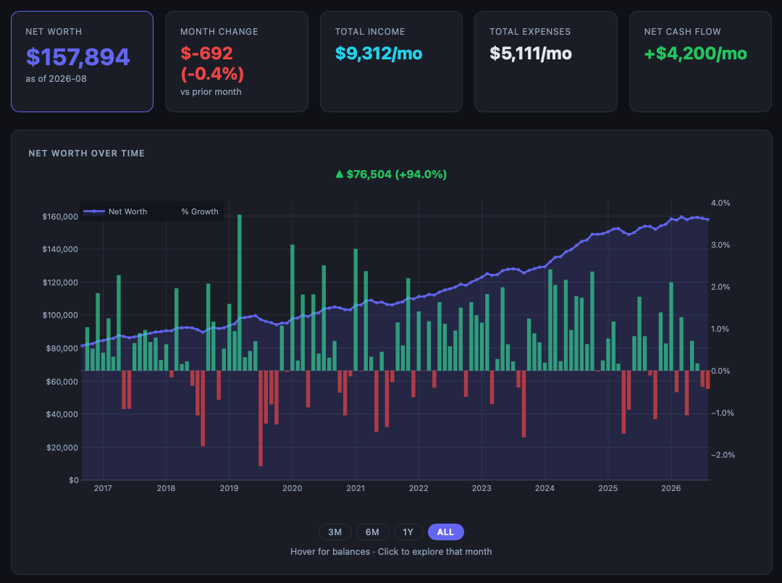Choose the ALL time range

pos(446,532)
